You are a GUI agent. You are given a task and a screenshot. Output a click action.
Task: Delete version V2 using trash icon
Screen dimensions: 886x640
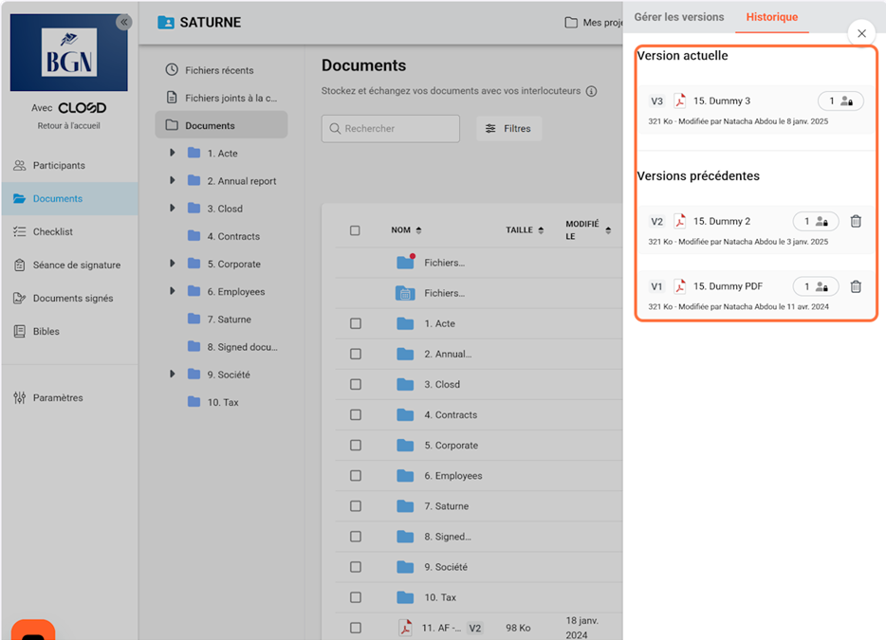[x=855, y=222]
